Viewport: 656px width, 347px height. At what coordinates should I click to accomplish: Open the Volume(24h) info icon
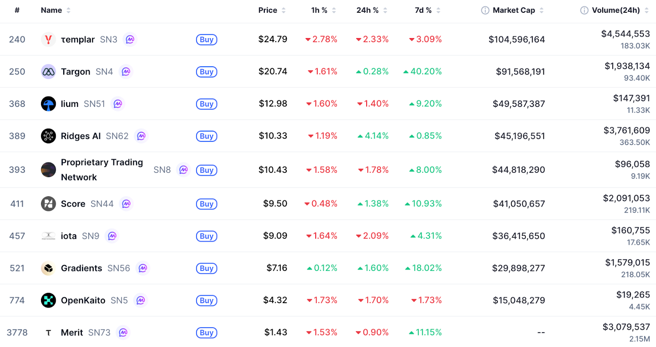(x=584, y=10)
